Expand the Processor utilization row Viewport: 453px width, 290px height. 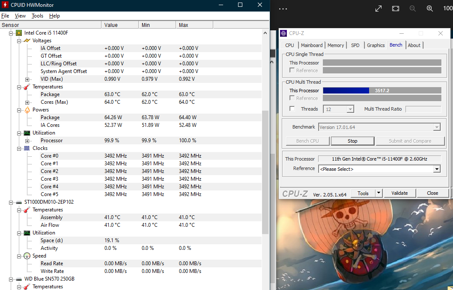(27, 141)
